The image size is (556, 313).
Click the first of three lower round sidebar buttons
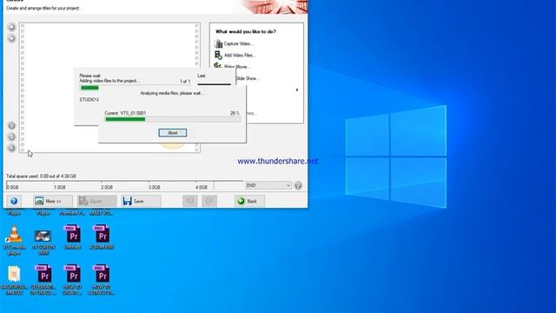tap(11, 125)
